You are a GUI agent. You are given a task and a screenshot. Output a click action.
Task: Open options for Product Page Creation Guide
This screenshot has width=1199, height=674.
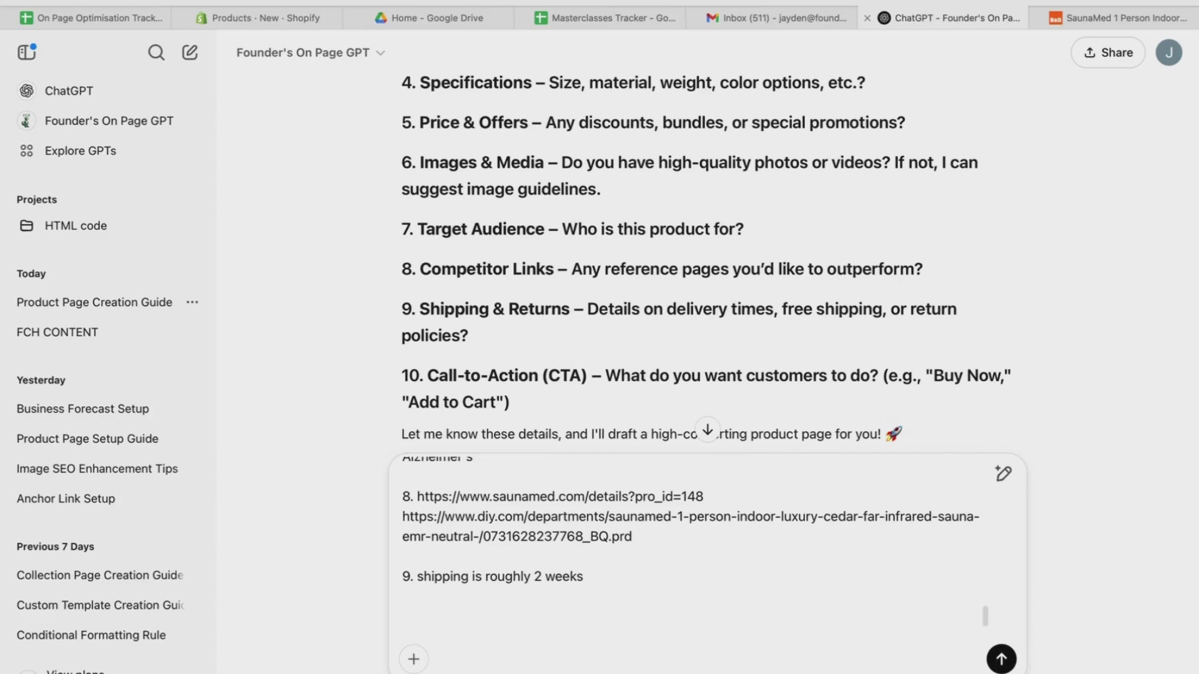[192, 303]
